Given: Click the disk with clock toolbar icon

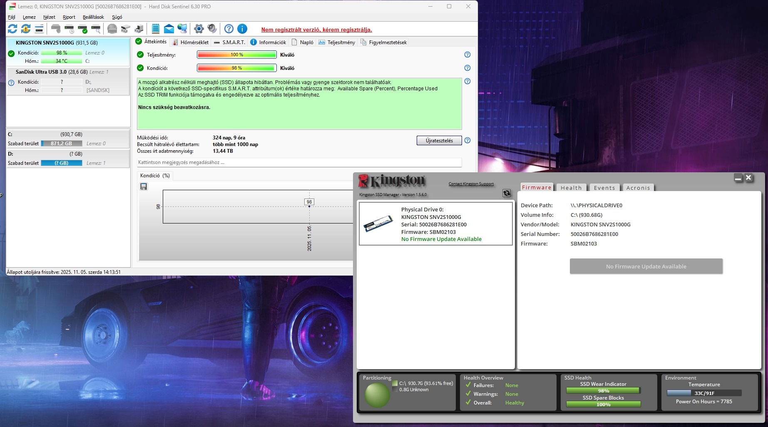Looking at the screenshot, I should tap(69, 29).
